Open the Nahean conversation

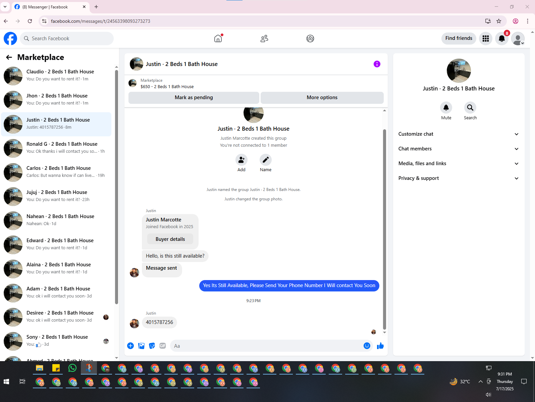[x=56, y=221]
